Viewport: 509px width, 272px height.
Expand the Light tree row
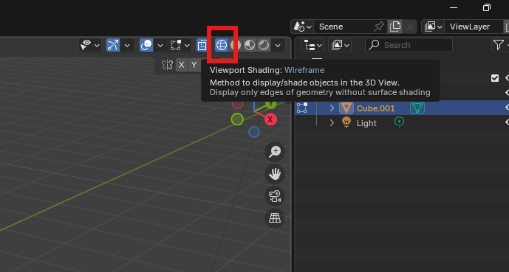coord(332,122)
